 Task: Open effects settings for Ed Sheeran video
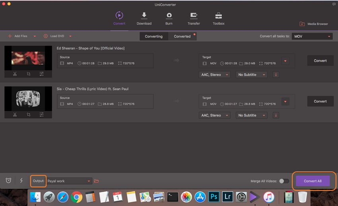click(x=42, y=74)
